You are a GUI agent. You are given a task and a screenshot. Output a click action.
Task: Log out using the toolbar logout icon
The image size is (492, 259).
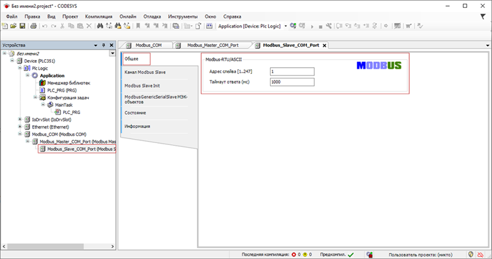[x=302, y=26]
